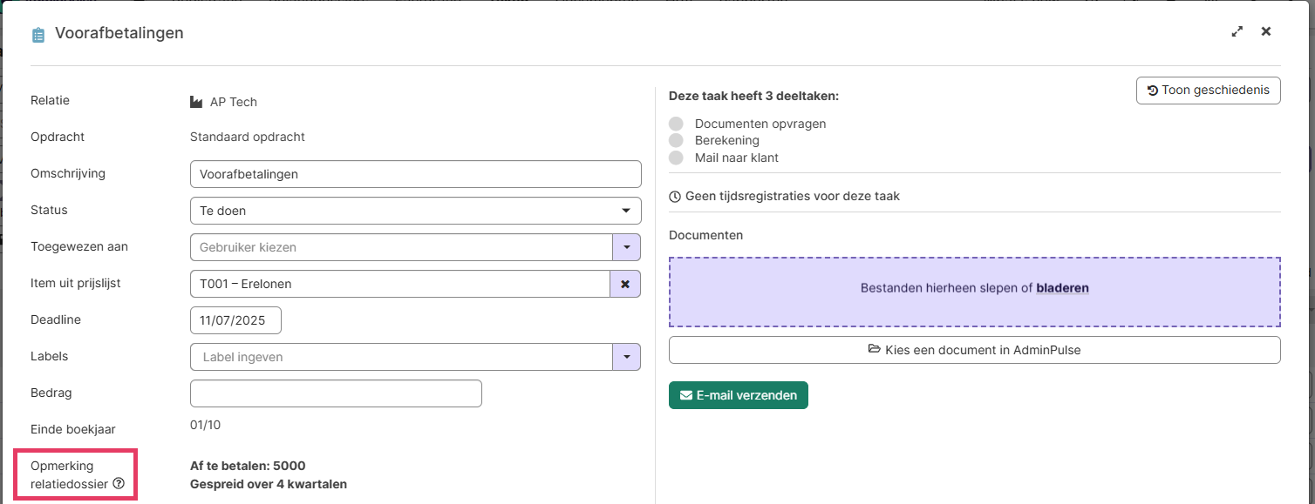Close the Voorafbetalingen dialog

pos(1266,31)
